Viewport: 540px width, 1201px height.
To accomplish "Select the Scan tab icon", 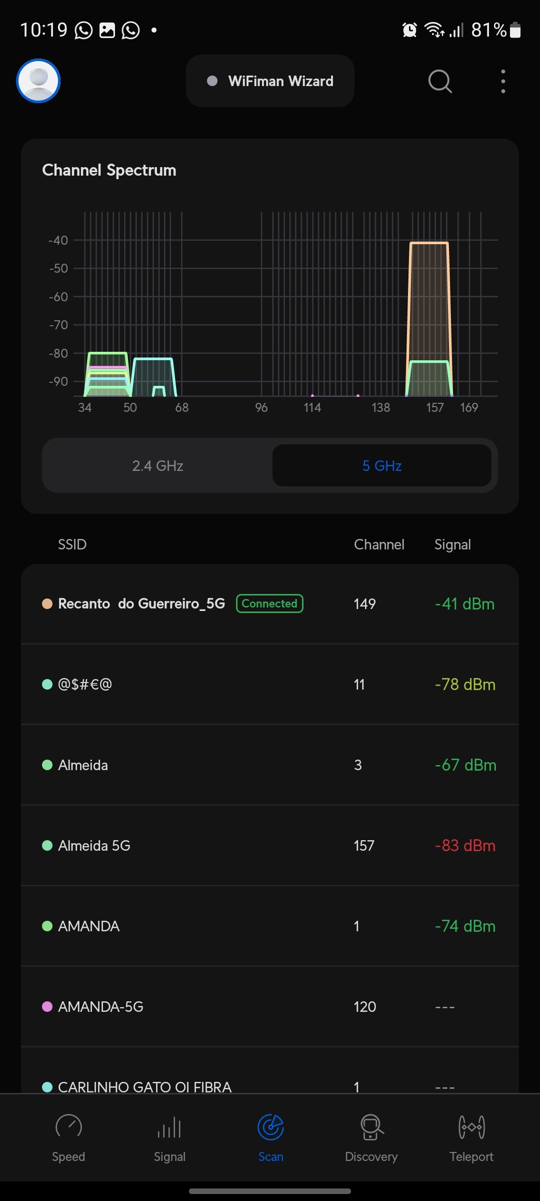I will point(270,1127).
